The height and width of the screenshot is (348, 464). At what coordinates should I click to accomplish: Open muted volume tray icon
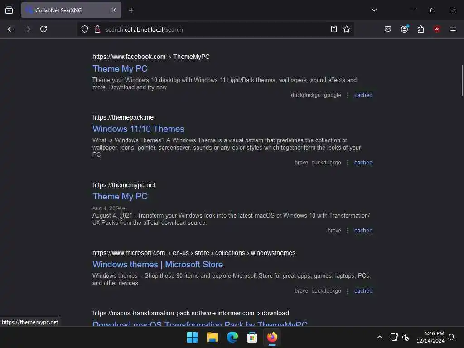click(x=406, y=337)
